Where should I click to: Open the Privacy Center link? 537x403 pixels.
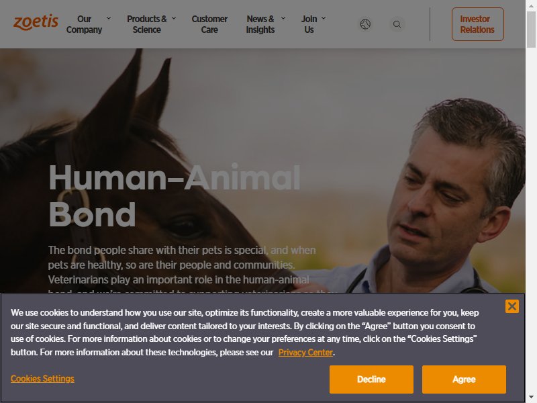tap(305, 352)
